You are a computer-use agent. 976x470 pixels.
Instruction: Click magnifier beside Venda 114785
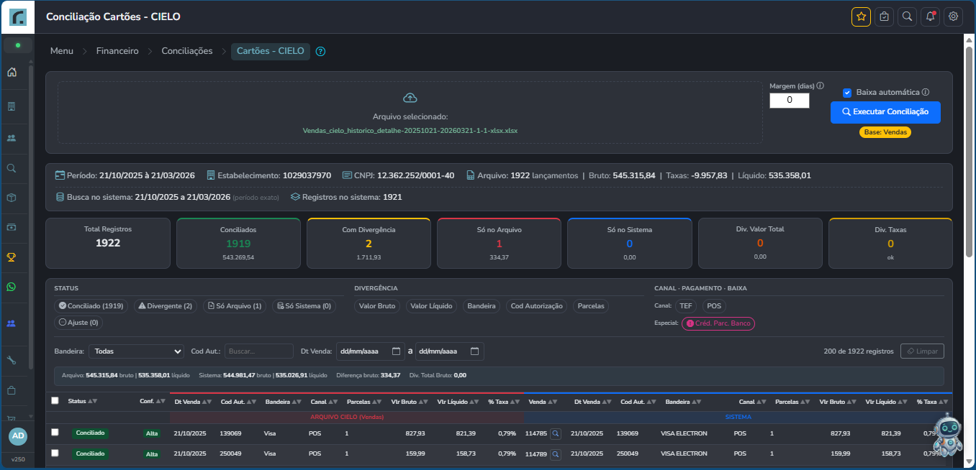(x=556, y=434)
